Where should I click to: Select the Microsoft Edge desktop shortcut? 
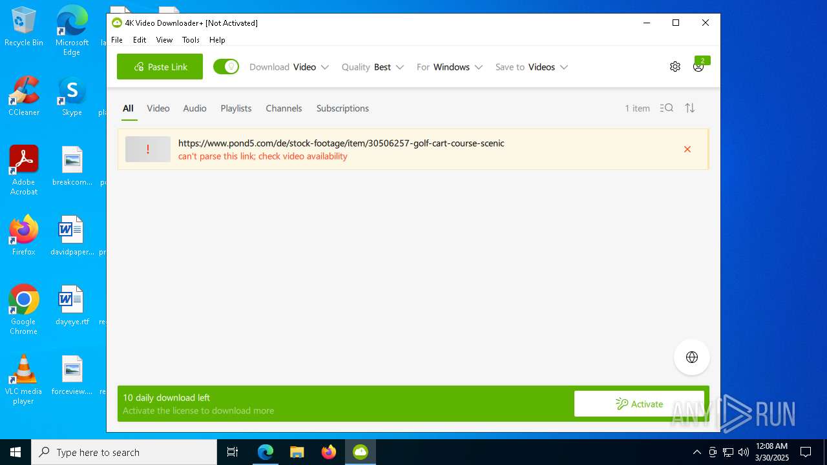tap(72, 31)
